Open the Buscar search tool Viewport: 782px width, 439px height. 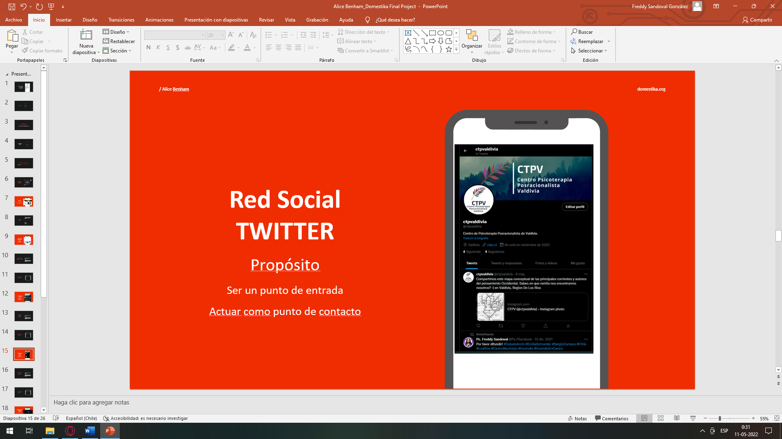click(x=582, y=32)
